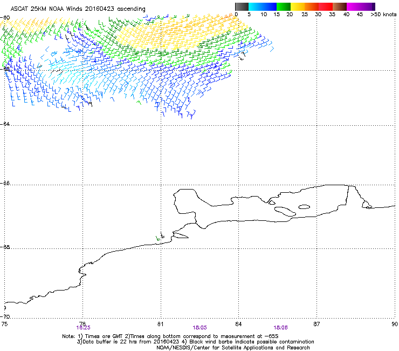
Task: Click the purple "18:25" time label
Action: point(83,328)
